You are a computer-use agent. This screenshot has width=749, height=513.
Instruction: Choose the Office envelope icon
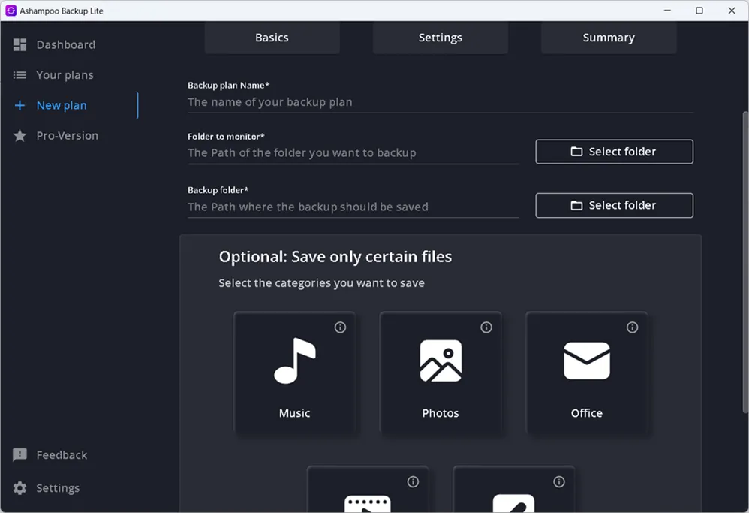coord(586,361)
